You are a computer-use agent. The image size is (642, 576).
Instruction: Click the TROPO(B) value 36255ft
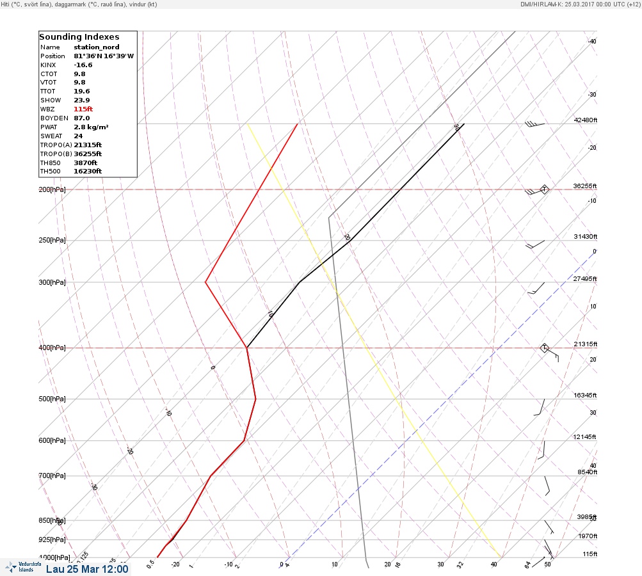tap(88, 154)
